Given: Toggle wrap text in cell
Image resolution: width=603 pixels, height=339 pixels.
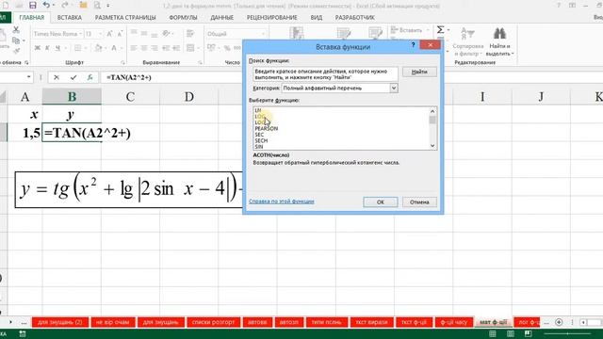Looking at the screenshot, I should coord(190,34).
